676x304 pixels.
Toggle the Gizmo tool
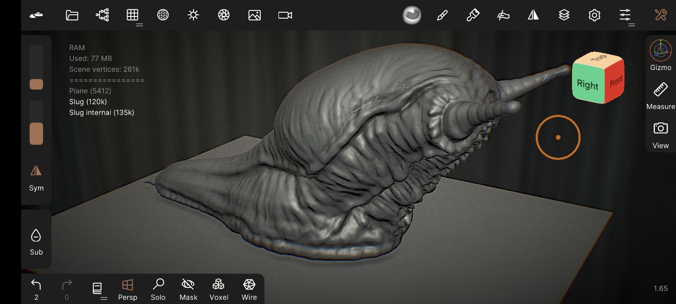661,55
